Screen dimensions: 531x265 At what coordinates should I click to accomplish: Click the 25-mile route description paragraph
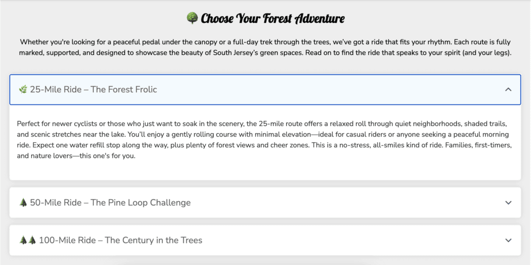tap(264, 141)
